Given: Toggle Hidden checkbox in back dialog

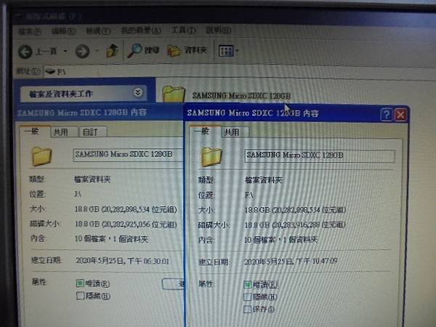Looking at the screenshot, I should (x=80, y=295).
